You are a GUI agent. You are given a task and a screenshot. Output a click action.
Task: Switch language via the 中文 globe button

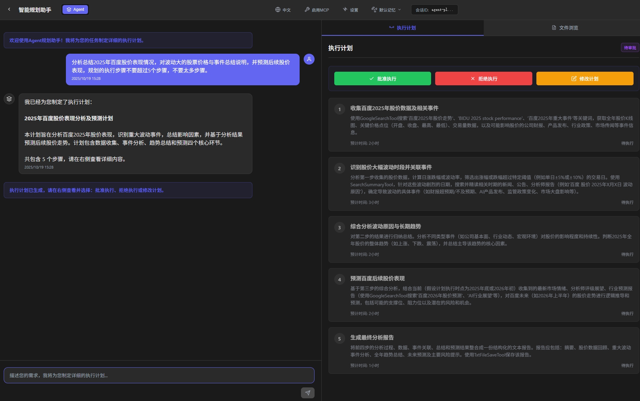(283, 10)
